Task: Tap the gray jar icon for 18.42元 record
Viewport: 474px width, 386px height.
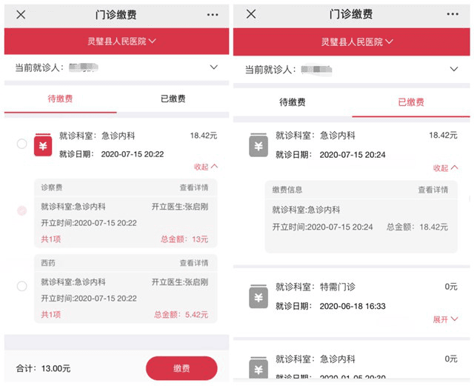Action: (x=258, y=145)
